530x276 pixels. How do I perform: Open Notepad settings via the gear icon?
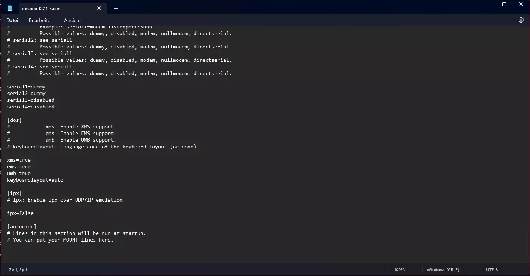[521, 20]
